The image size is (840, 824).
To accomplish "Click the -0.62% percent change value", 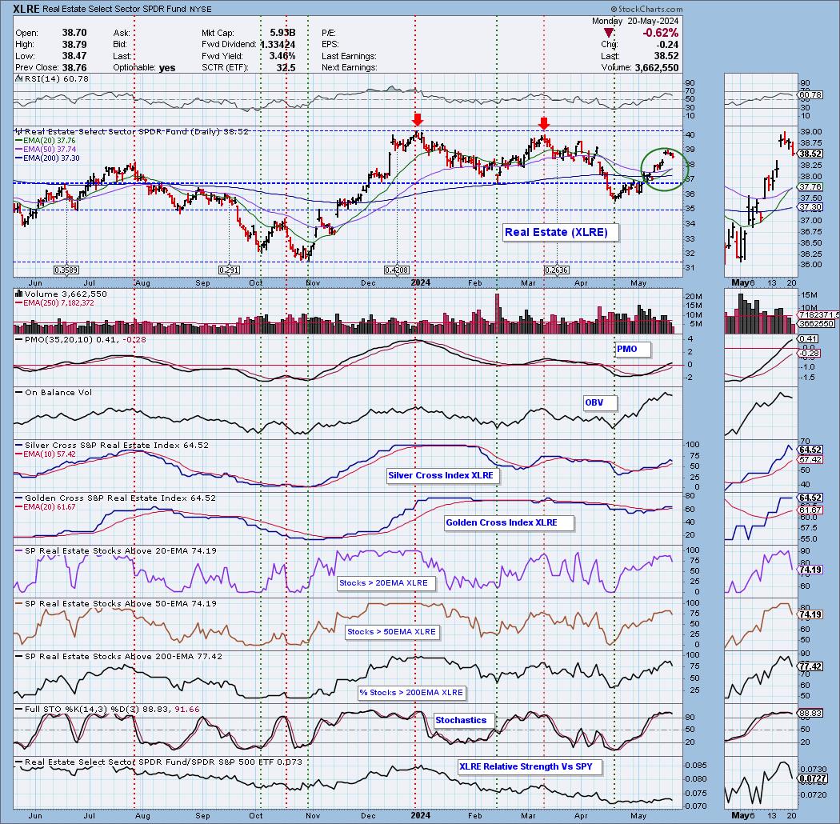I will 660,34.
